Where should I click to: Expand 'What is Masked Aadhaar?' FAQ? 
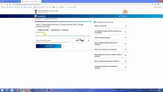pyautogui.click(x=111, y=38)
